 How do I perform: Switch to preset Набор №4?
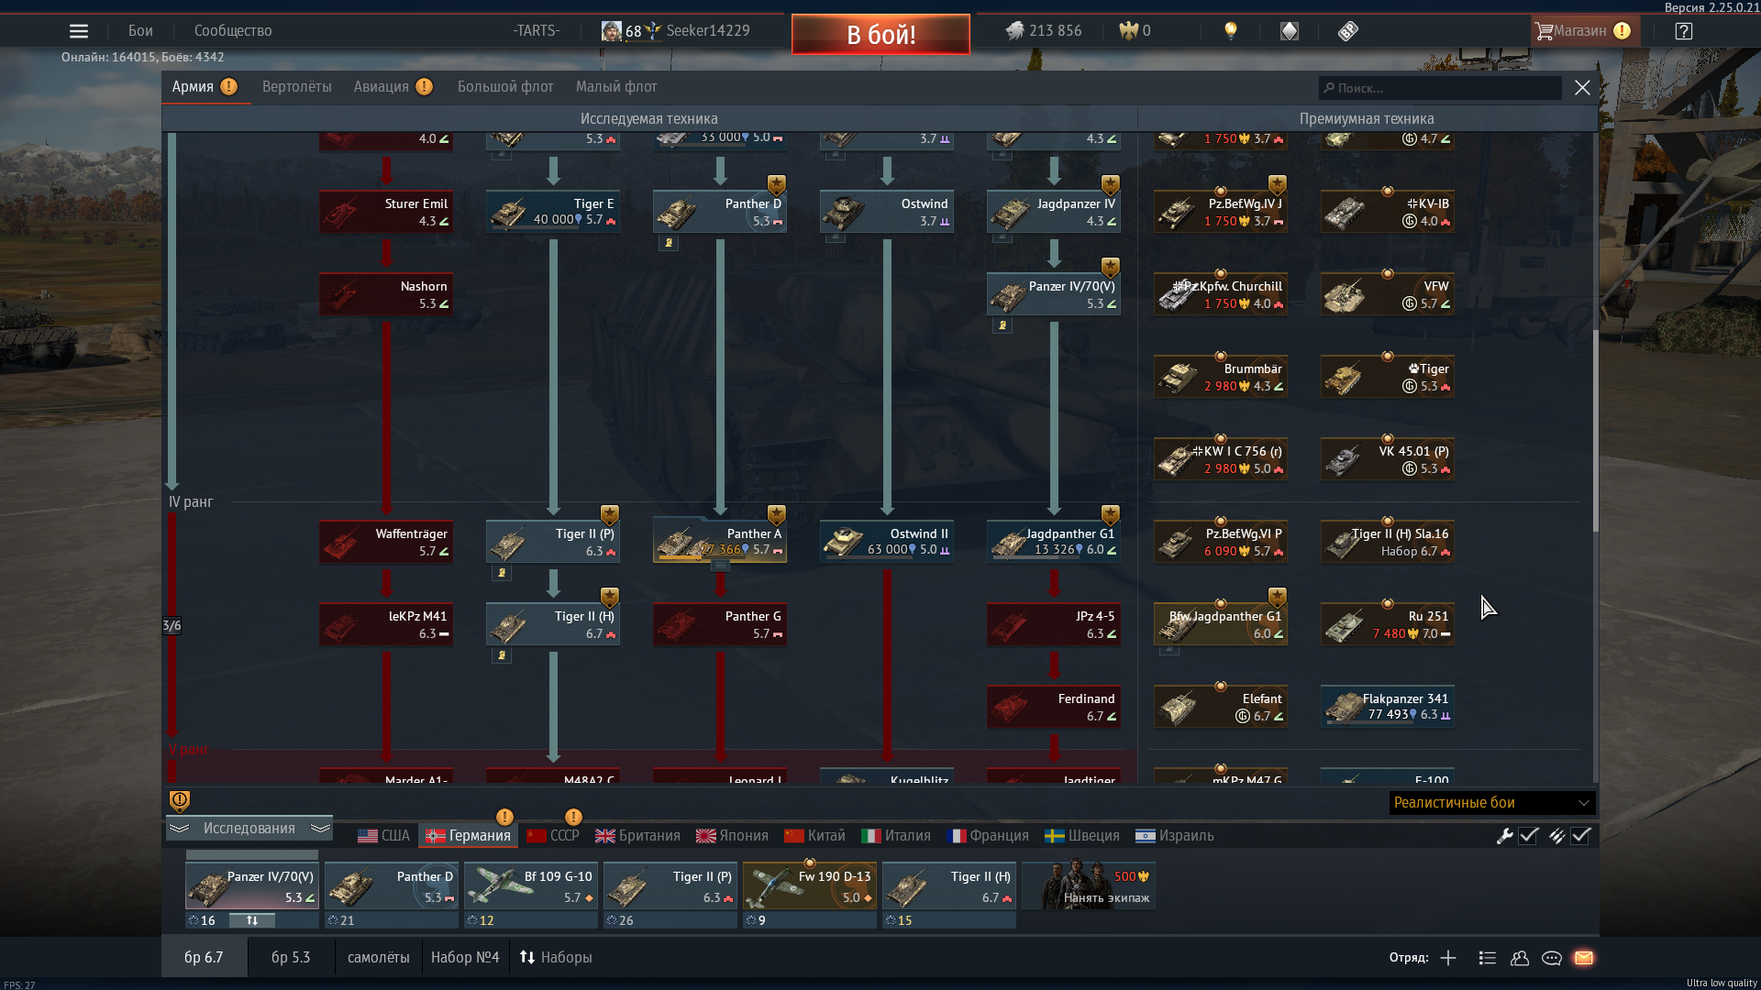coord(465,957)
